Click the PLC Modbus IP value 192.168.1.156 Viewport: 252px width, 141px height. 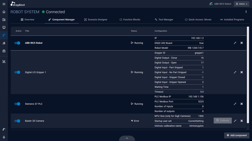196,97
